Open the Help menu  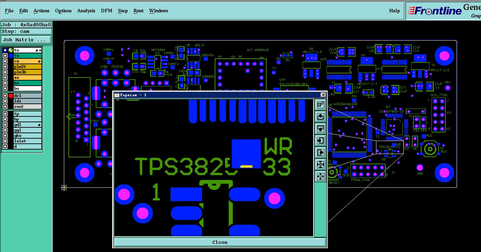(395, 11)
